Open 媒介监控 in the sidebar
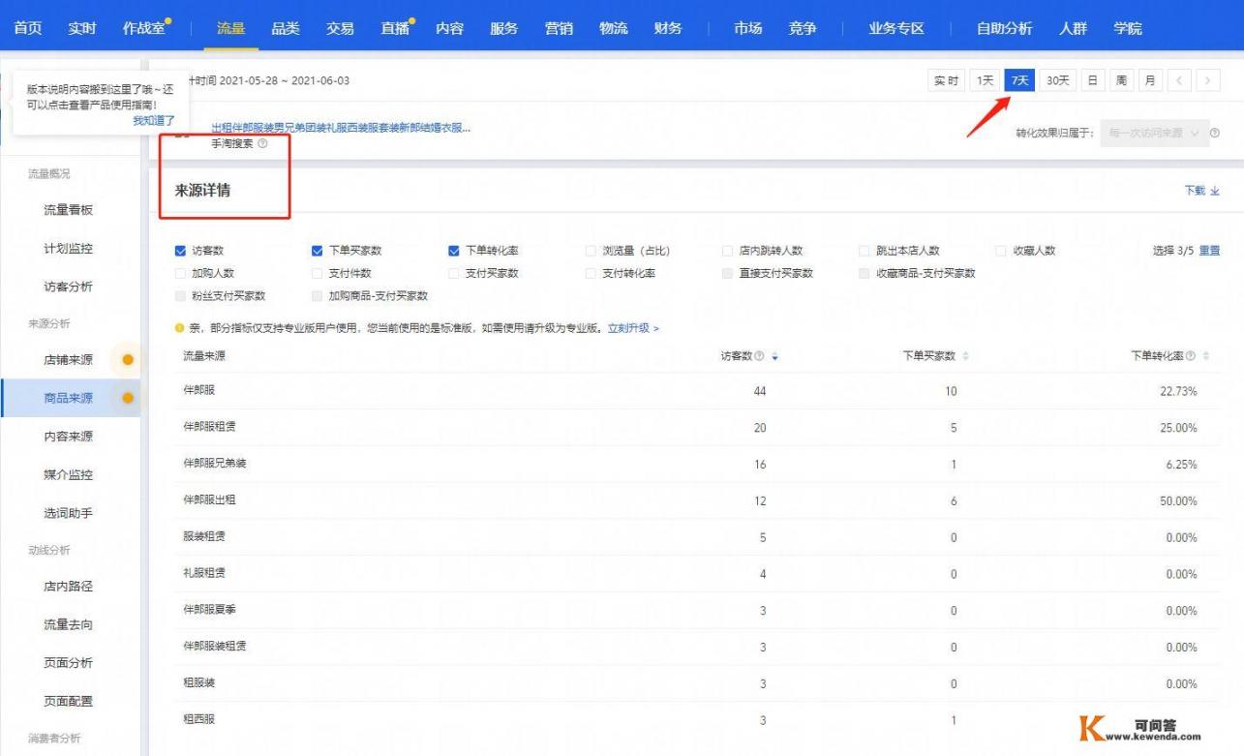This screenshot has width=1244, height=756. pyautogui.click(x=69, y=474)
